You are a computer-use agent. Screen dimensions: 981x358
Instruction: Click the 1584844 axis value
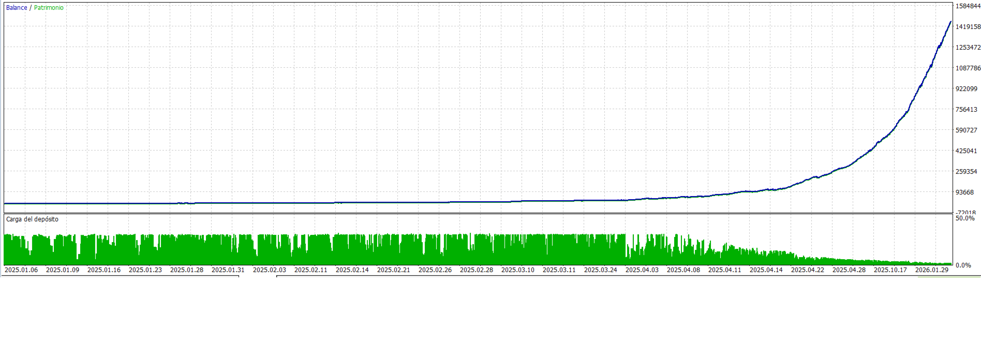point(968,6)
